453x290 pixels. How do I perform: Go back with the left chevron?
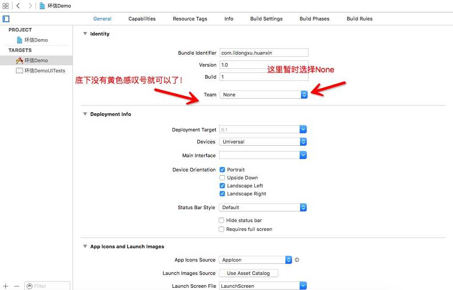tap(18, 6)
